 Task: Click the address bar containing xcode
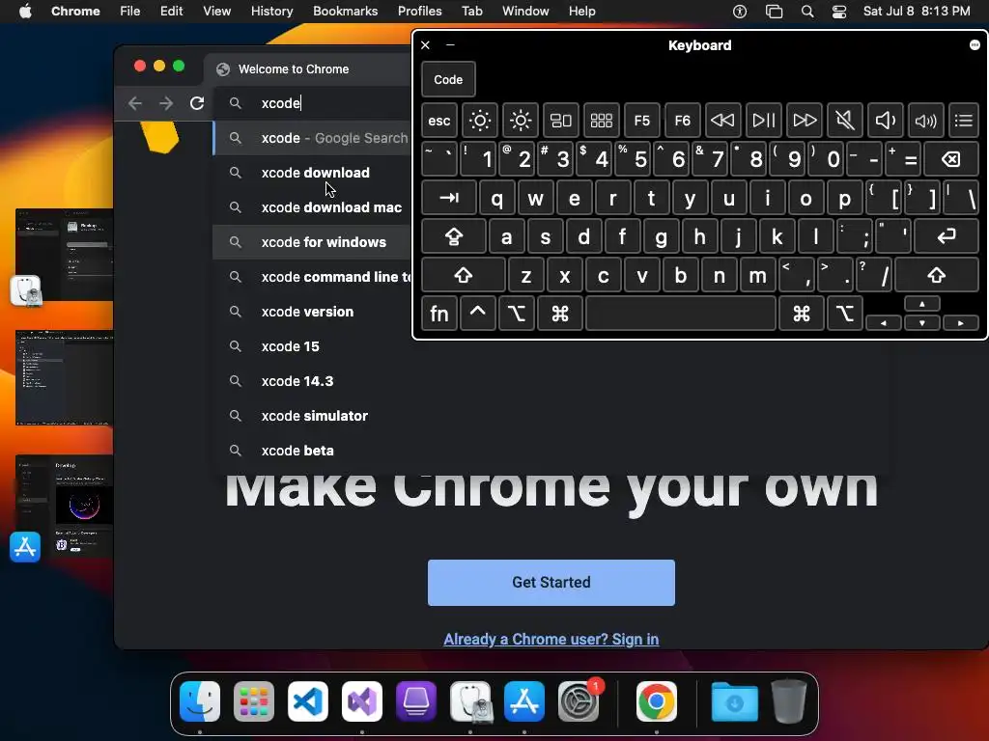coord(313,103)
